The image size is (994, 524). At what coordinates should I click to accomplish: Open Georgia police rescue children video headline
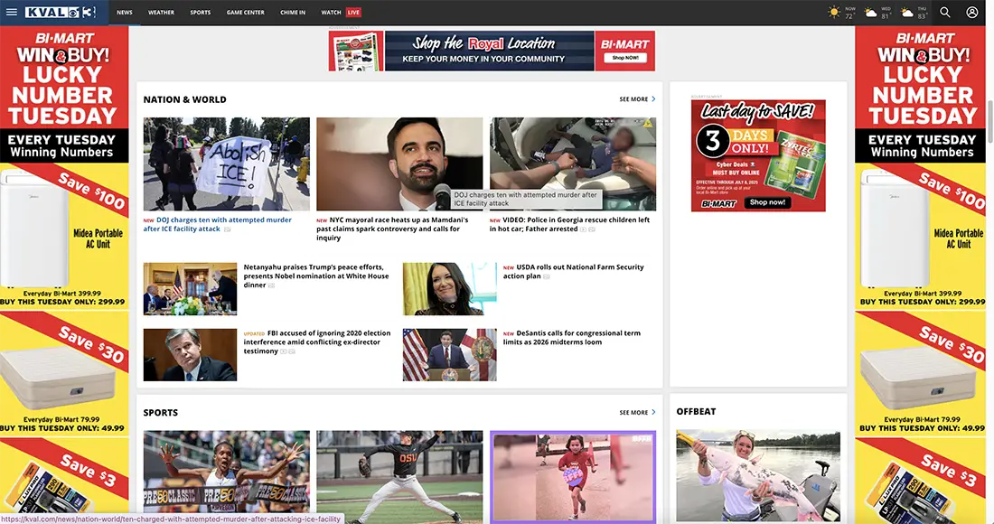569,224
